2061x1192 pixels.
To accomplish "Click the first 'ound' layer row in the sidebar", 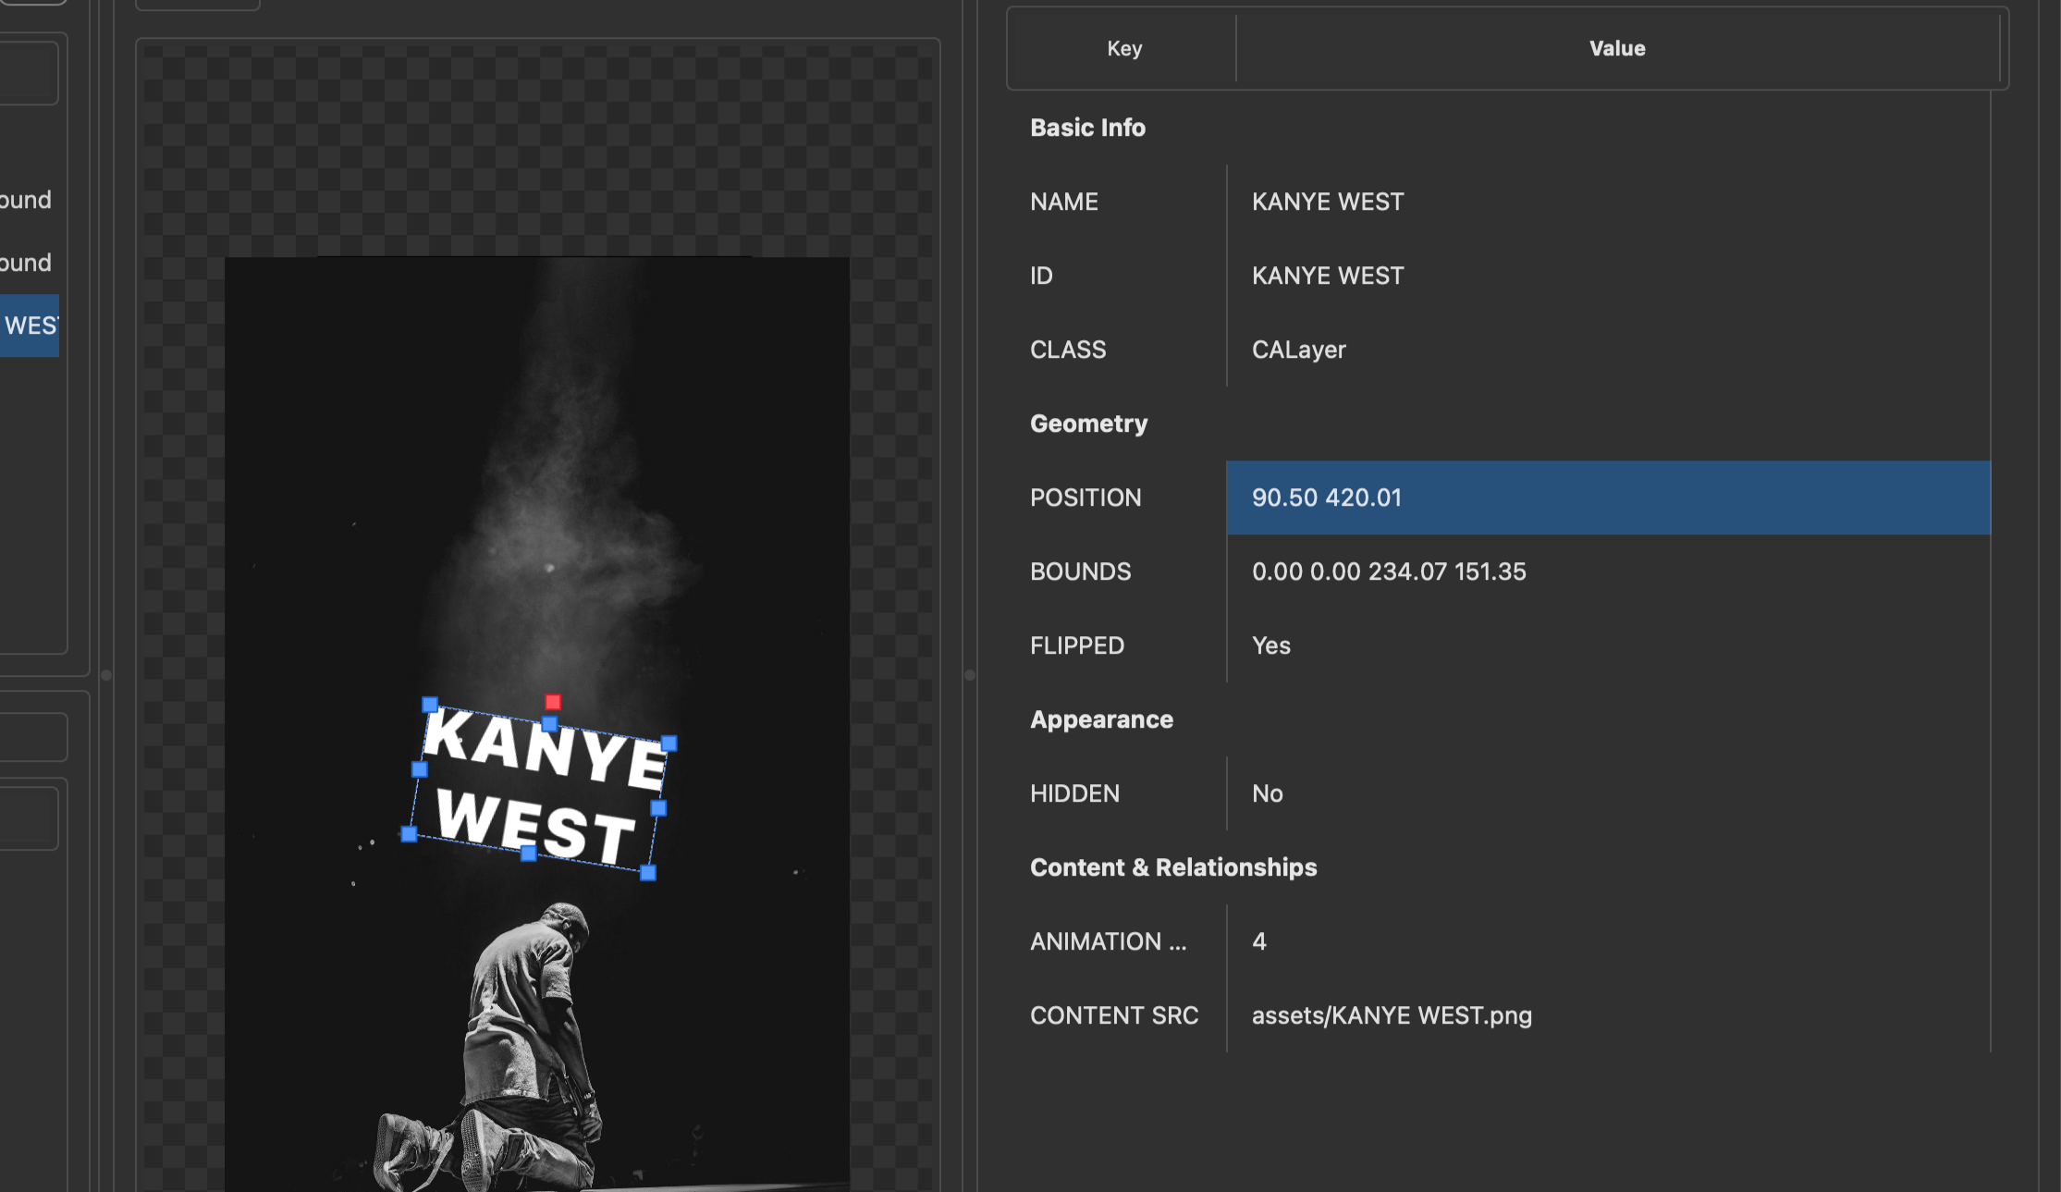I will 26,200.
